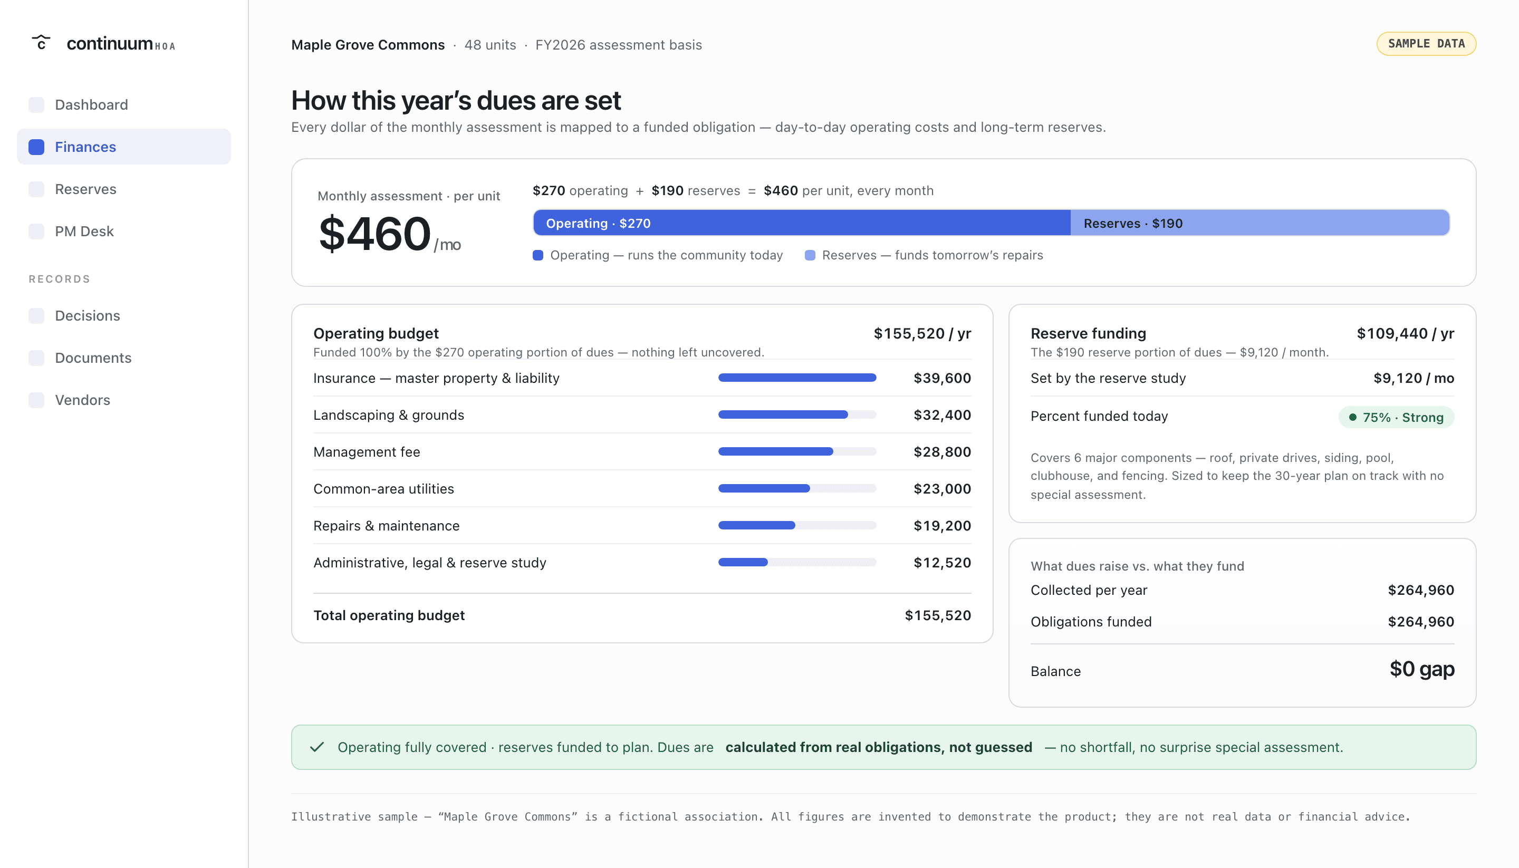1519x868 pixels.
Task: Click the 'What dues raise vs. what they fund' title
Action: pyautogui.click(x=1137, y=566)
